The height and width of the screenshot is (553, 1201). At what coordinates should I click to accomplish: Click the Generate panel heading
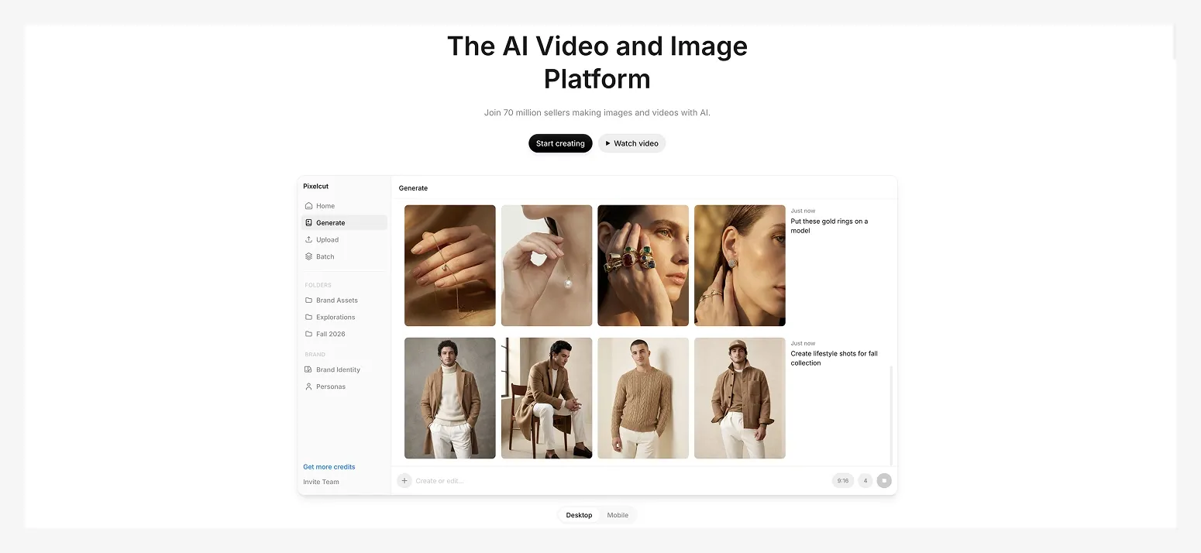[413, 188]
